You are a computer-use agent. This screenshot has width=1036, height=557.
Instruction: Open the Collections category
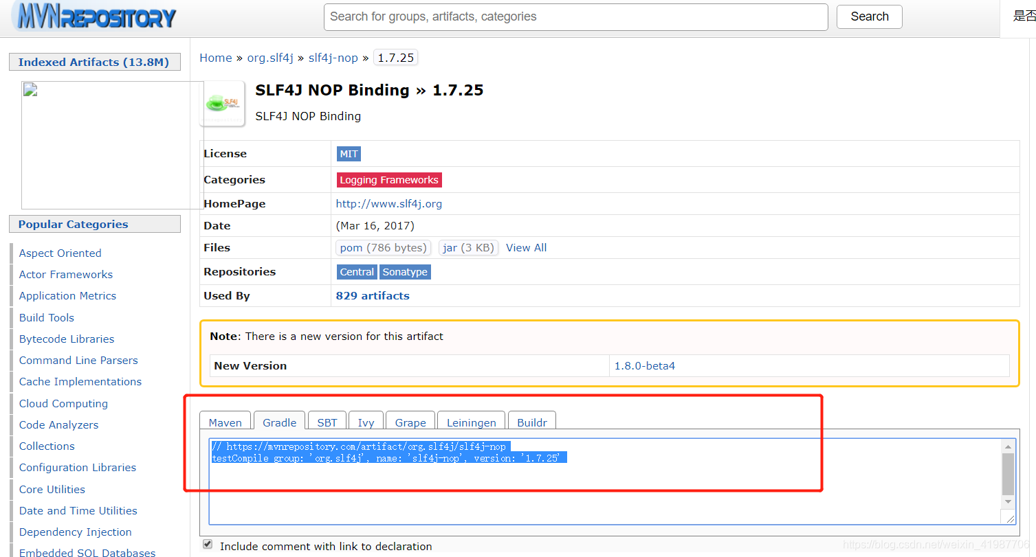click(x=47, y=446)
